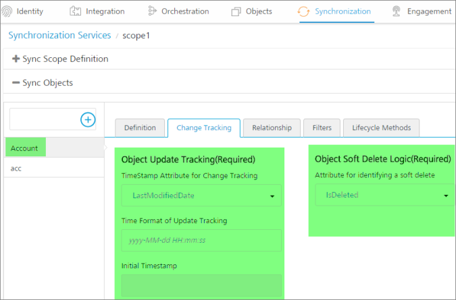456x300 pixels.
Task: Switch to the Definition tab
Action: tap(140, 127)
